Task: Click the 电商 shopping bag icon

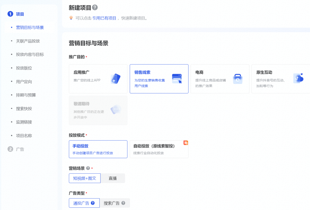Action: (238, 79)
